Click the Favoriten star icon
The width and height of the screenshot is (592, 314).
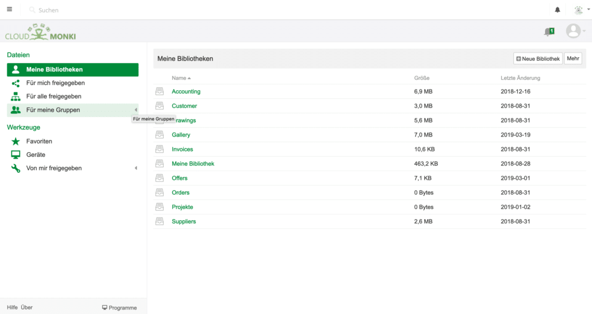tap(16, 141)
